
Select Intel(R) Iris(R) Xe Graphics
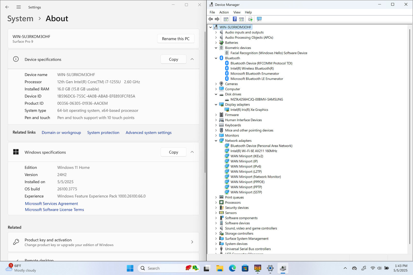(x=249, y=110)
